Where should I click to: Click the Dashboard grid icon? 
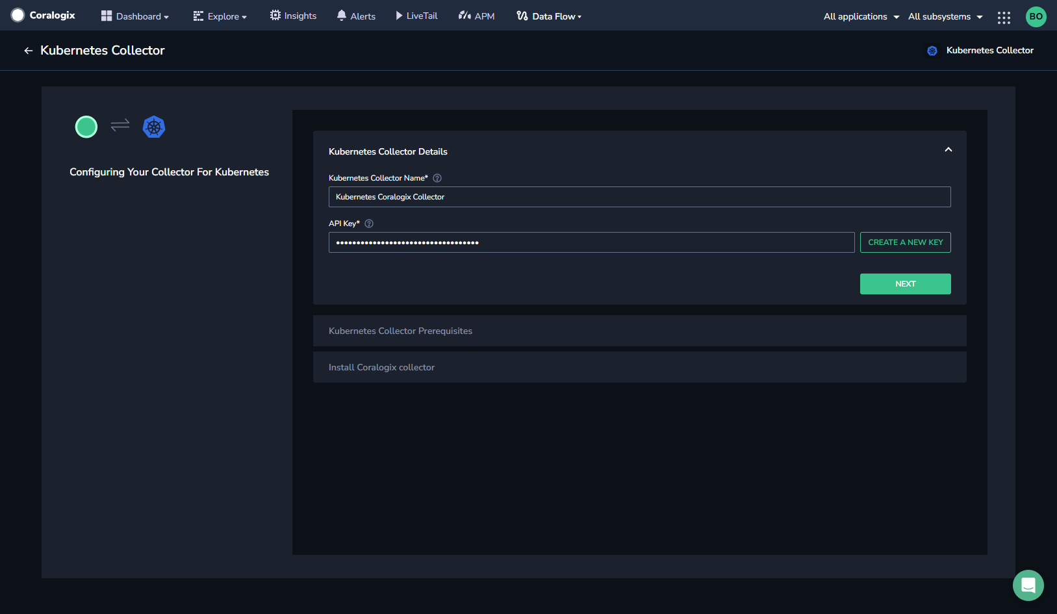[107, 16]
